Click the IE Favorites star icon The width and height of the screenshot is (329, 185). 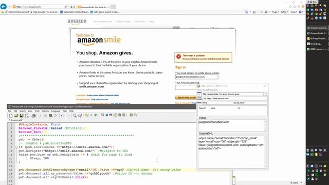295,7
